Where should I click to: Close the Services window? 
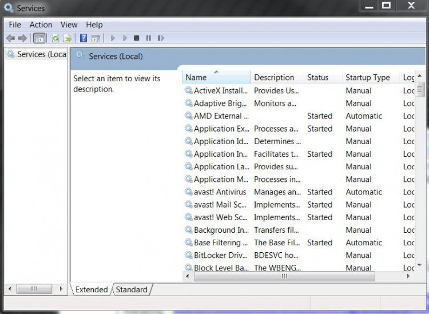coord(411,6)
